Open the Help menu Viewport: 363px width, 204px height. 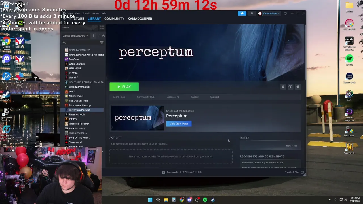click(104, 13)
